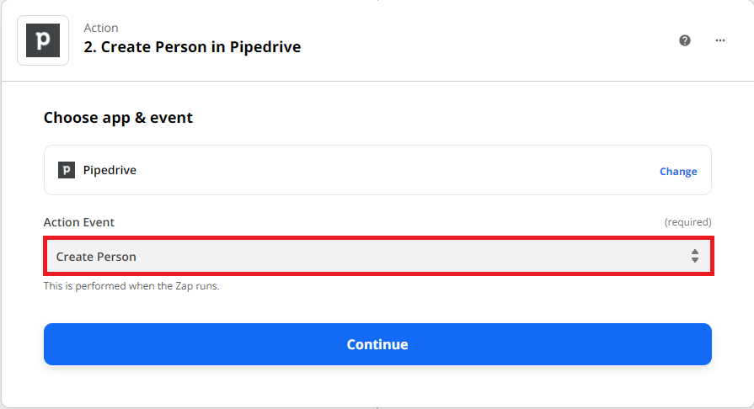
Task: Click the small Pipedrive icon in app field
Action: [67, 170]
